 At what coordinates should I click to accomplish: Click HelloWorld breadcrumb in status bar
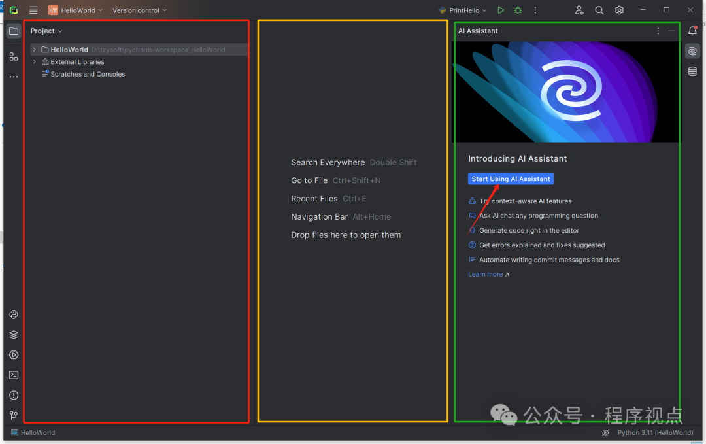coord(33,432)
